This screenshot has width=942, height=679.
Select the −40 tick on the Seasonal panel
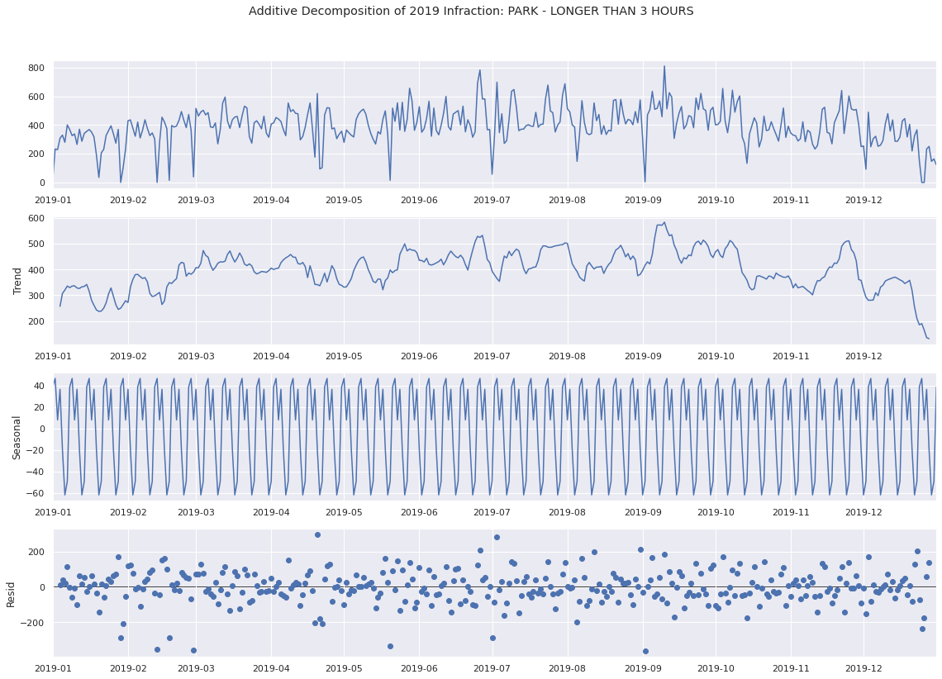pyautogui.click(x=35, y=472)
